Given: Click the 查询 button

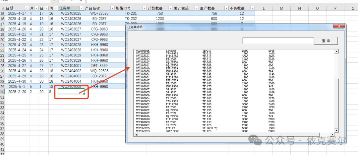Looking at the screenshot, I should click(x=326, y=41).
